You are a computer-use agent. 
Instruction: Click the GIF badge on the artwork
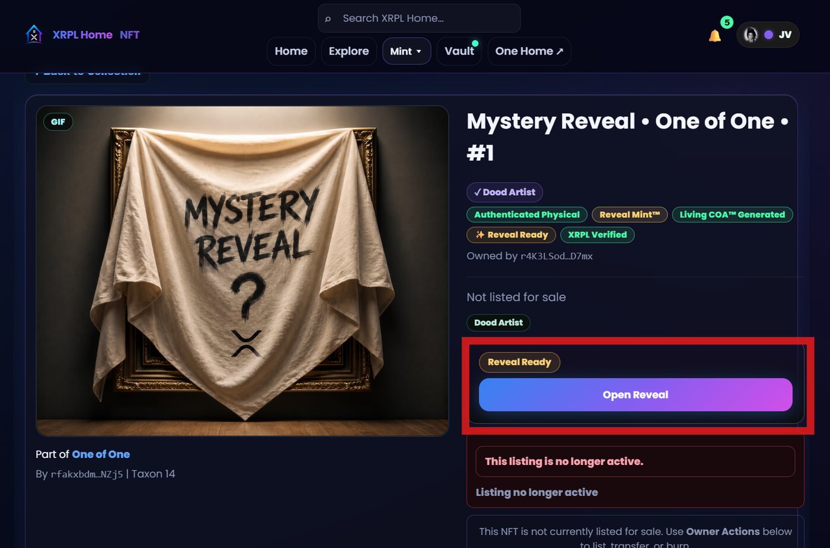[x=58, y=122]
